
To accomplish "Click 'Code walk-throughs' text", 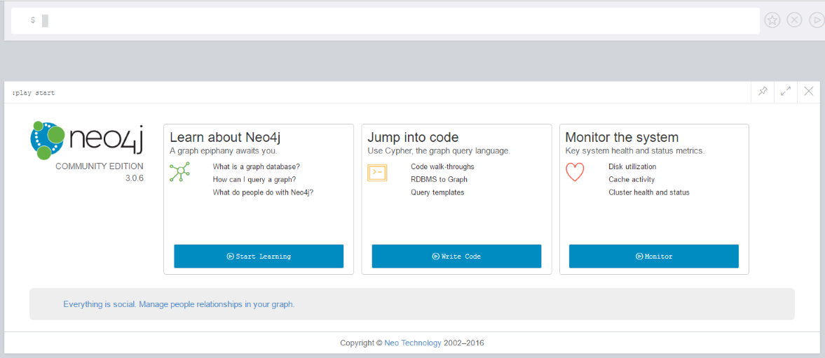I will tap(442, 167).
